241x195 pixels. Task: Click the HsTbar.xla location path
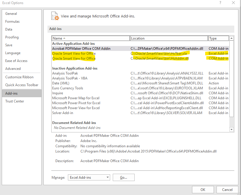click(x=159, y=54)
